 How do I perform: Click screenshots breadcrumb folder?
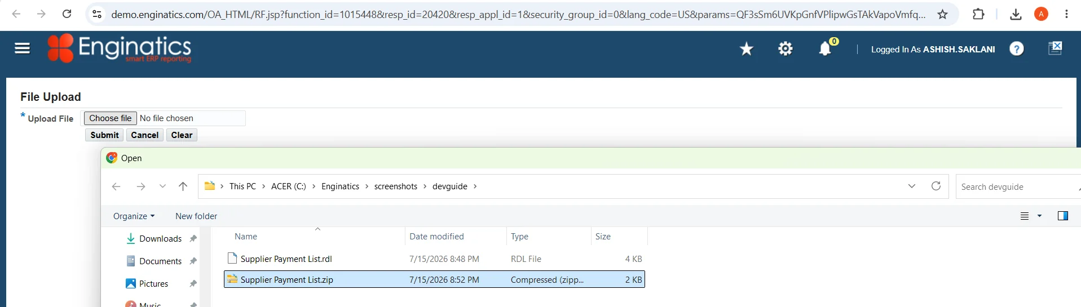pos(396,186)
